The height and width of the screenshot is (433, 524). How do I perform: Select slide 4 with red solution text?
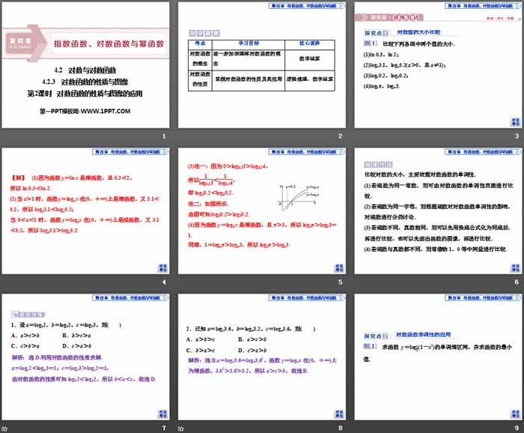[x=85, y=211]
